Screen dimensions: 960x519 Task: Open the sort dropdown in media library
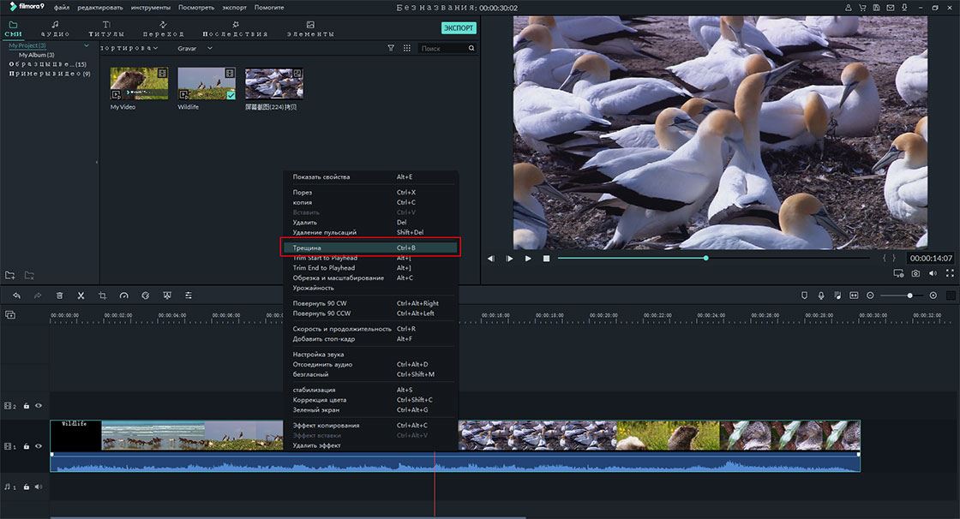click(x=129, y=48)
